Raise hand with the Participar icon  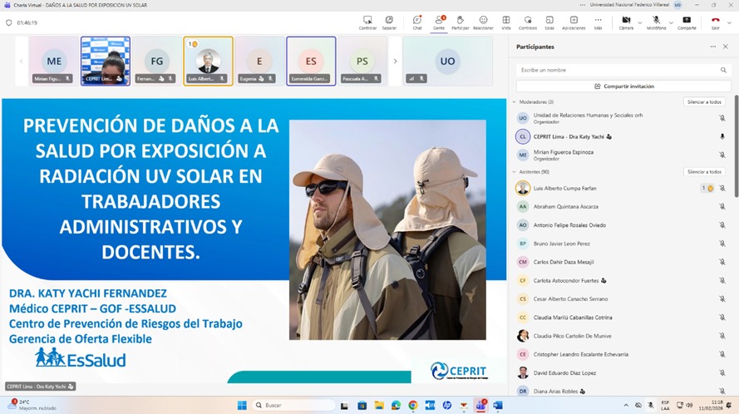tap(460, 22)
